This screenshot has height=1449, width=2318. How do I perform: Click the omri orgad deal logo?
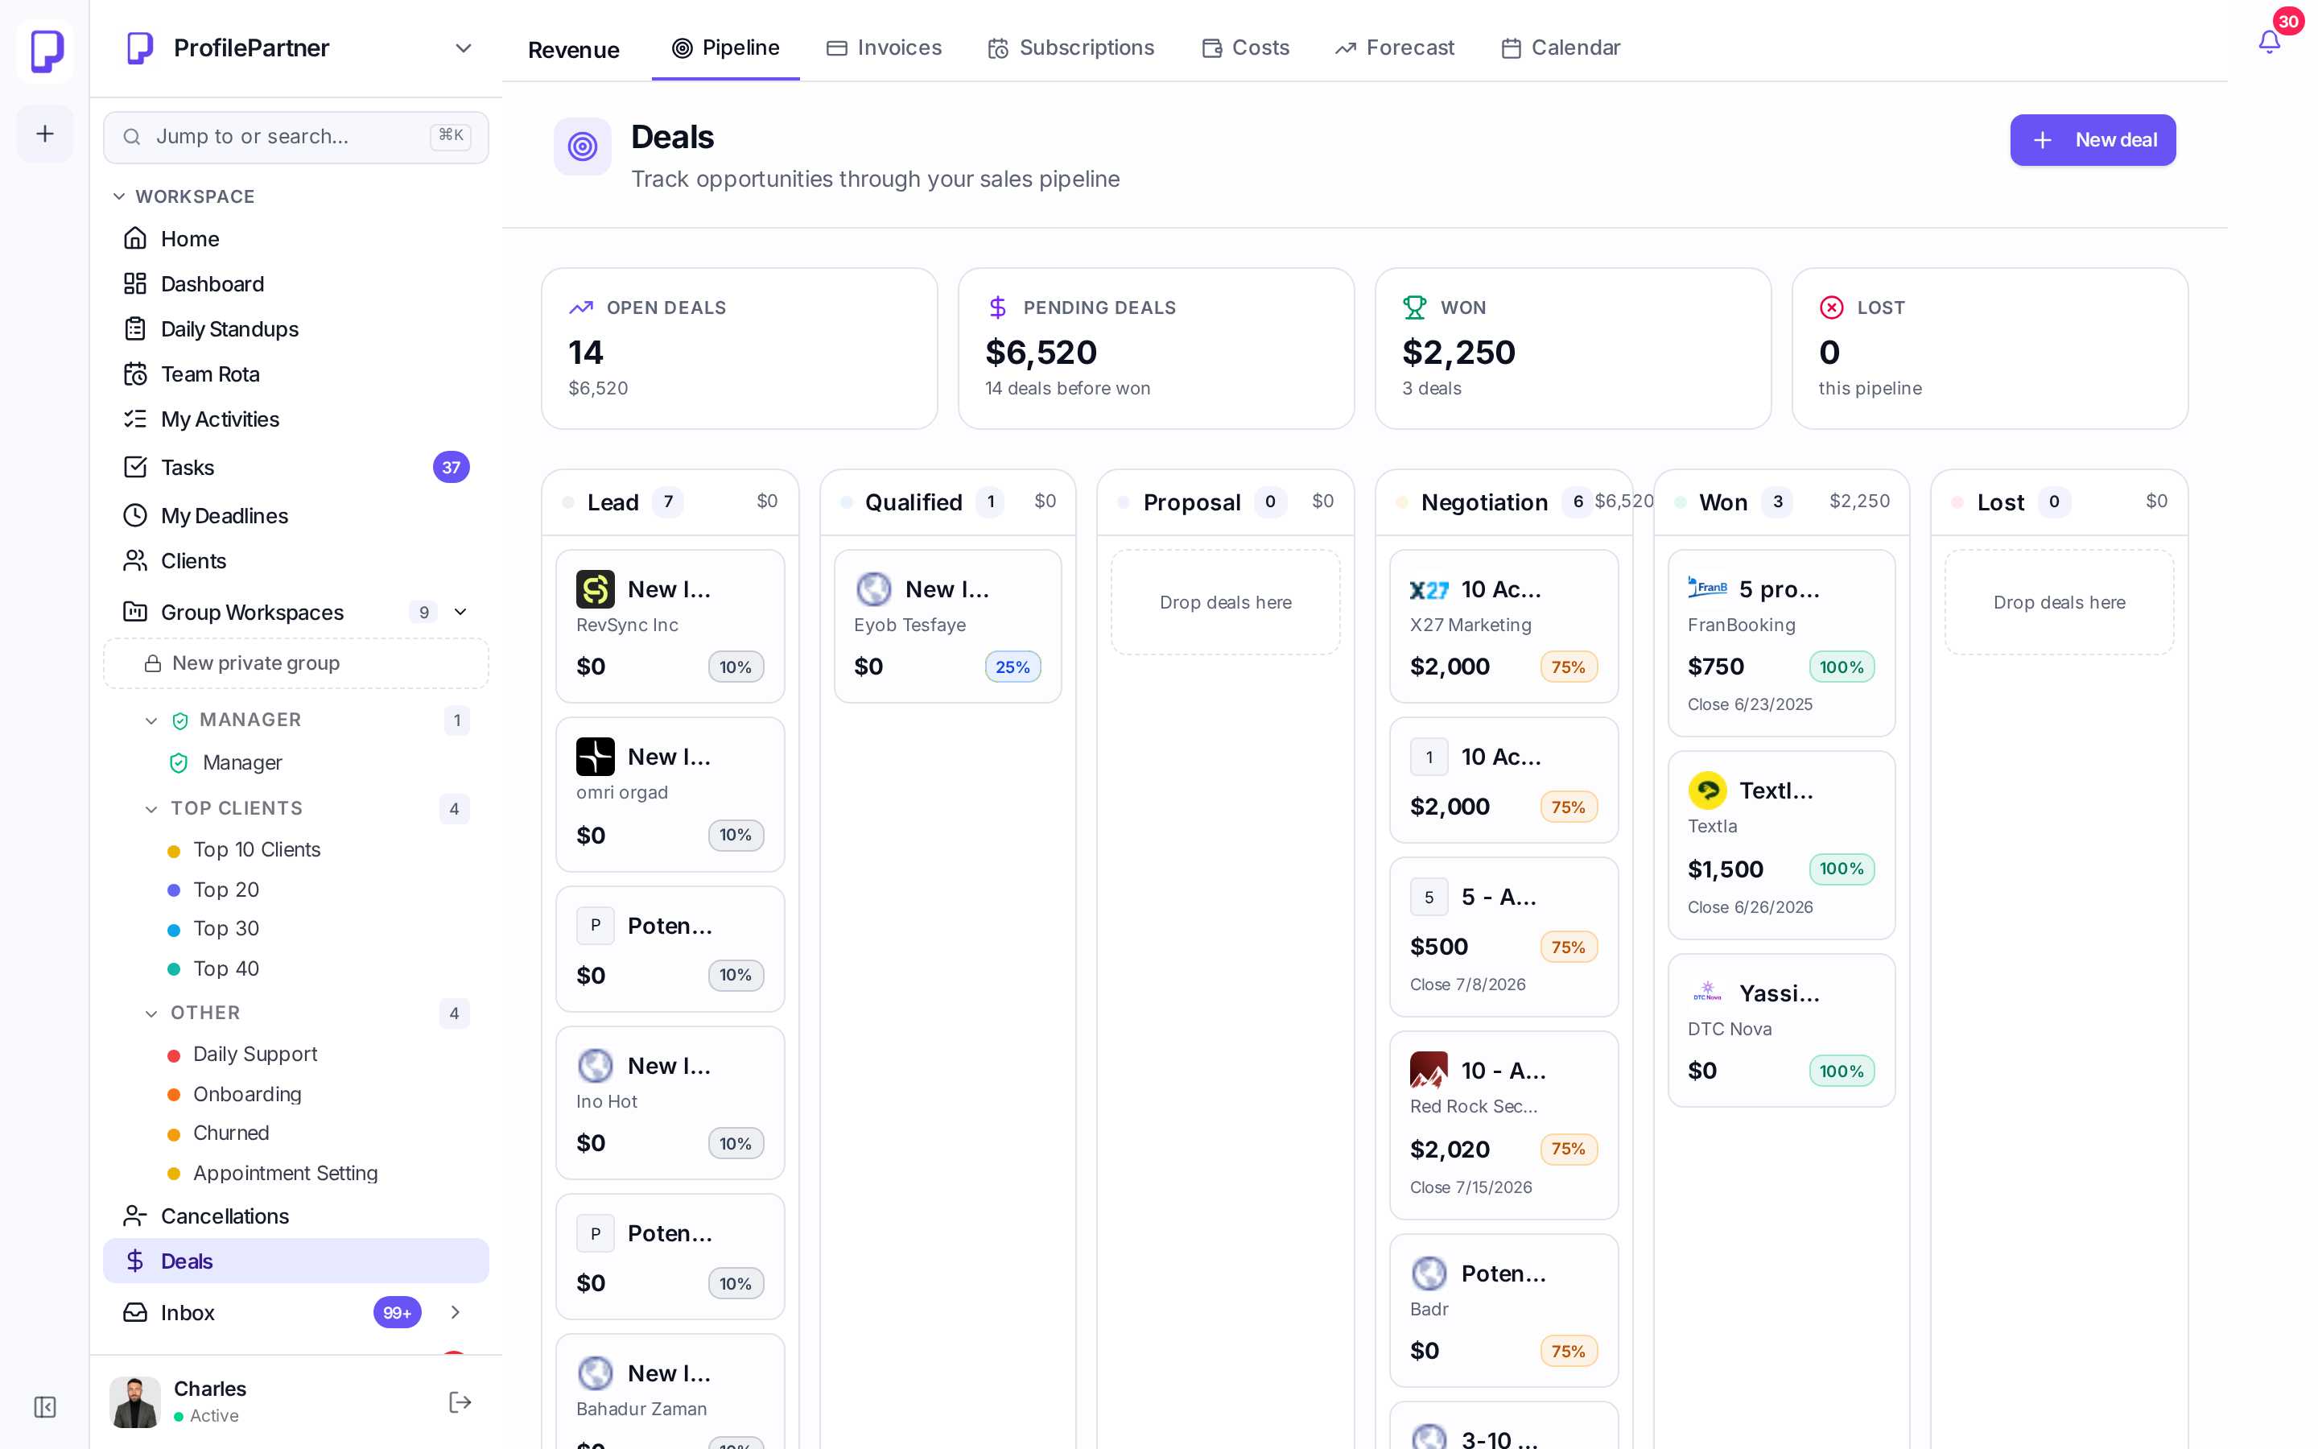pyautogui.click(x=595, y=757)
